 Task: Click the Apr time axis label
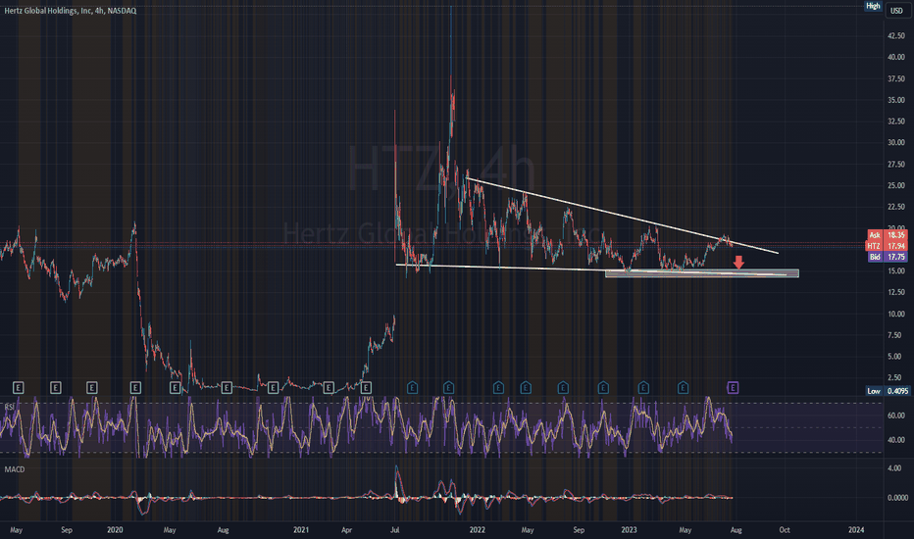click(346, 529)
